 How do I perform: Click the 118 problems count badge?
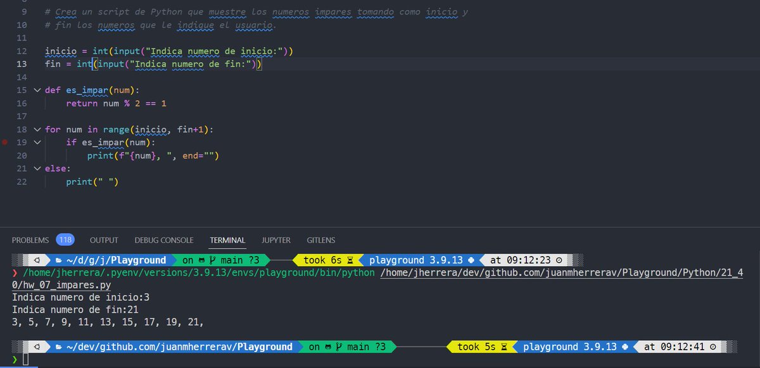click(x=65, y=239)
